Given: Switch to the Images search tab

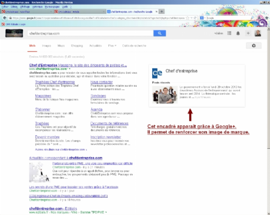Looking at the screenshot, I should [47, 45].
